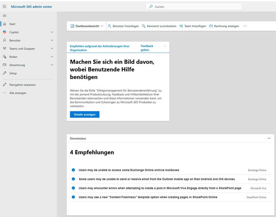Viewport: 276px width, 217px height.
Task: Expand the Abrechnung navigation chevron
Action: (52, 65)
